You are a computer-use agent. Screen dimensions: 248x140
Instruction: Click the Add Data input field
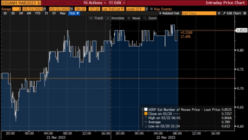click(x=199, y=13)
